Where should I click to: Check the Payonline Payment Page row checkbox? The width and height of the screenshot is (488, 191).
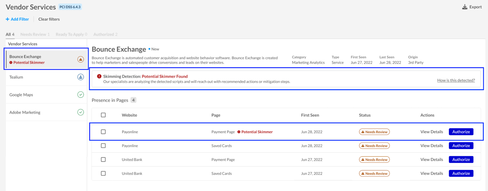click(x=103, y=132)
